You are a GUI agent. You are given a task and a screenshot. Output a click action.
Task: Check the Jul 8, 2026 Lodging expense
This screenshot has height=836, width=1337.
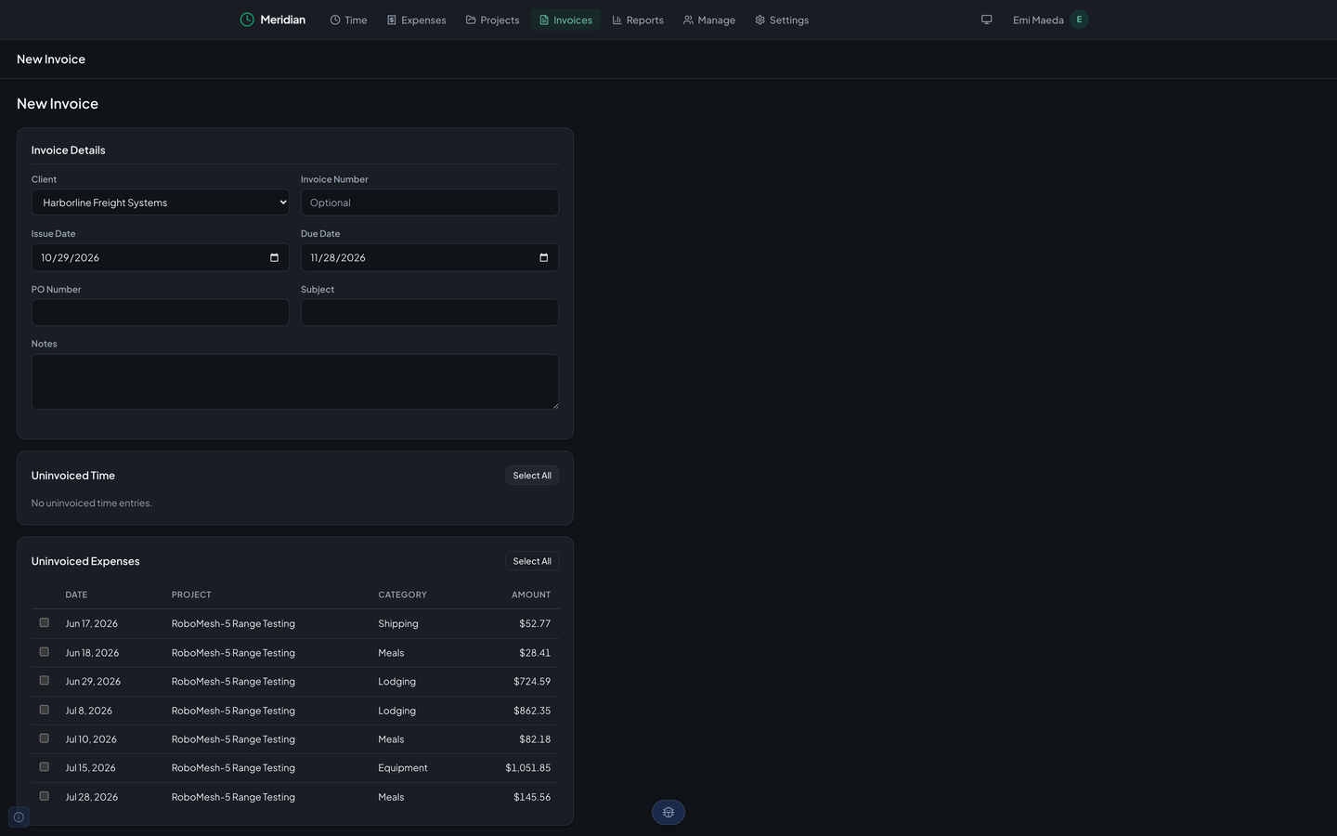coord(44,710)
